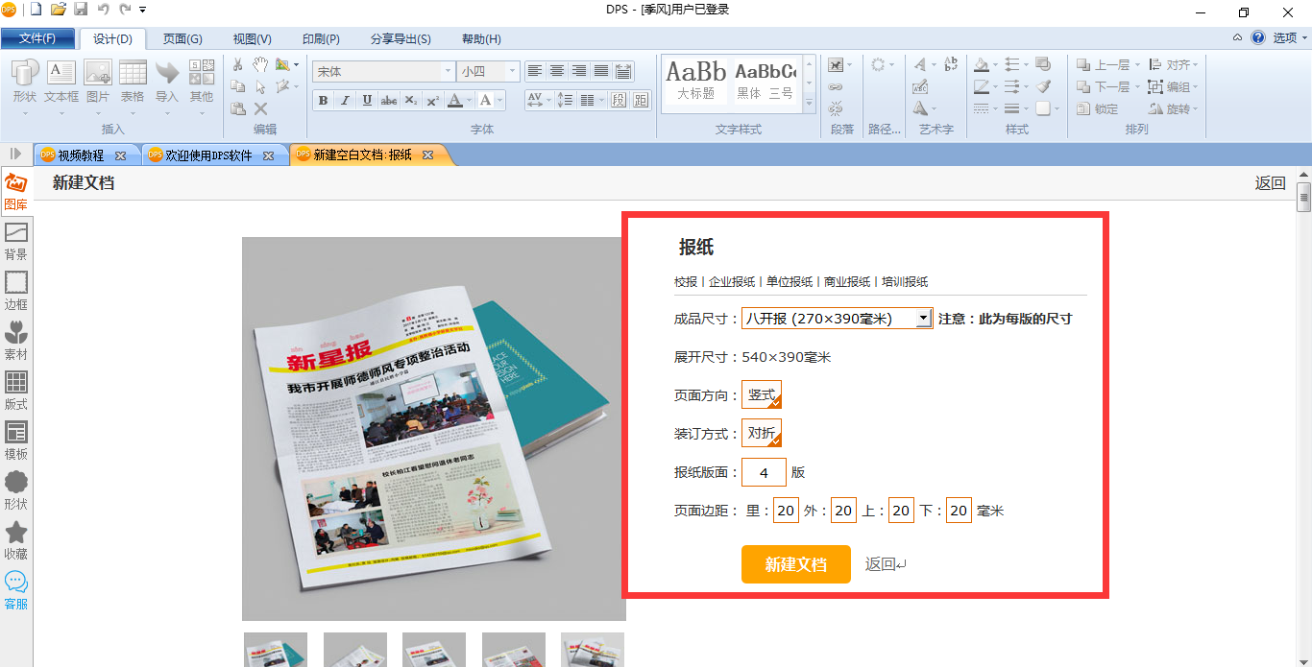
Task: Toggle the 对折 binding method option
Action: pos(762,433)
